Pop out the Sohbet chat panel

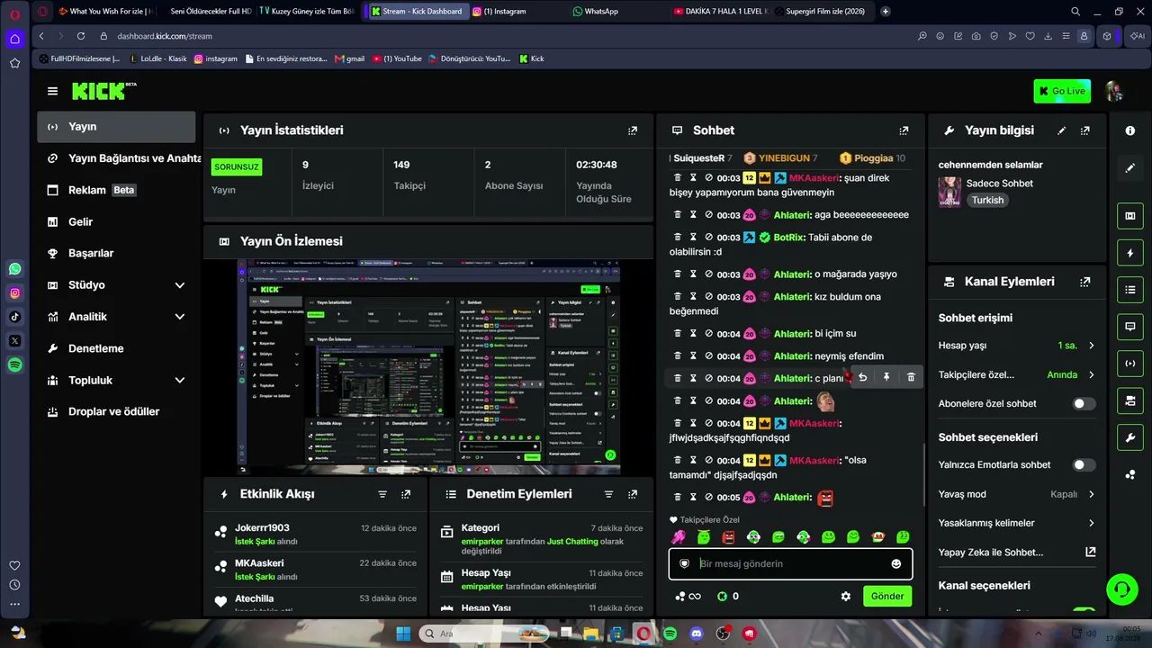tap(904, 130)
